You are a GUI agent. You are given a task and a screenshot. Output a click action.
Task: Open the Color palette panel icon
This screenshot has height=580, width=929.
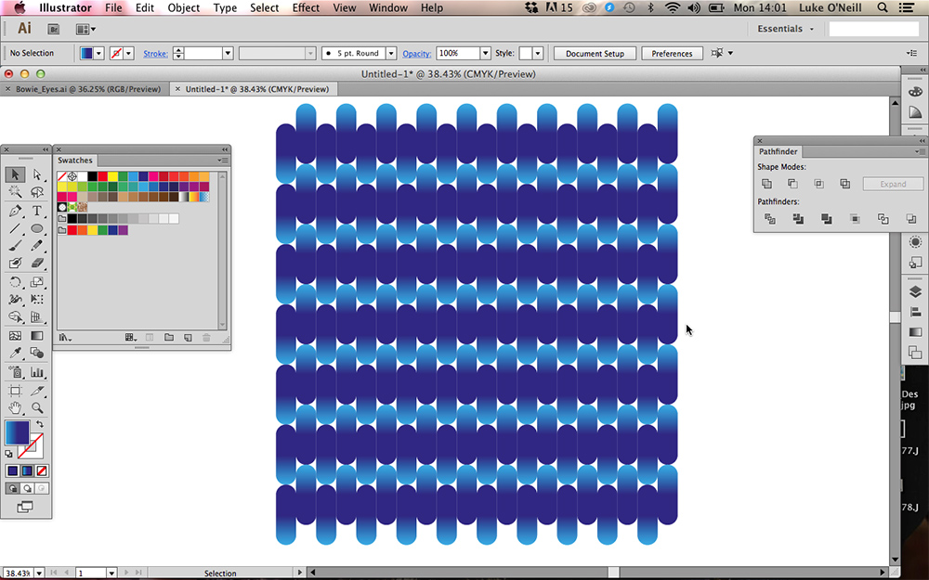click(915, 92)
